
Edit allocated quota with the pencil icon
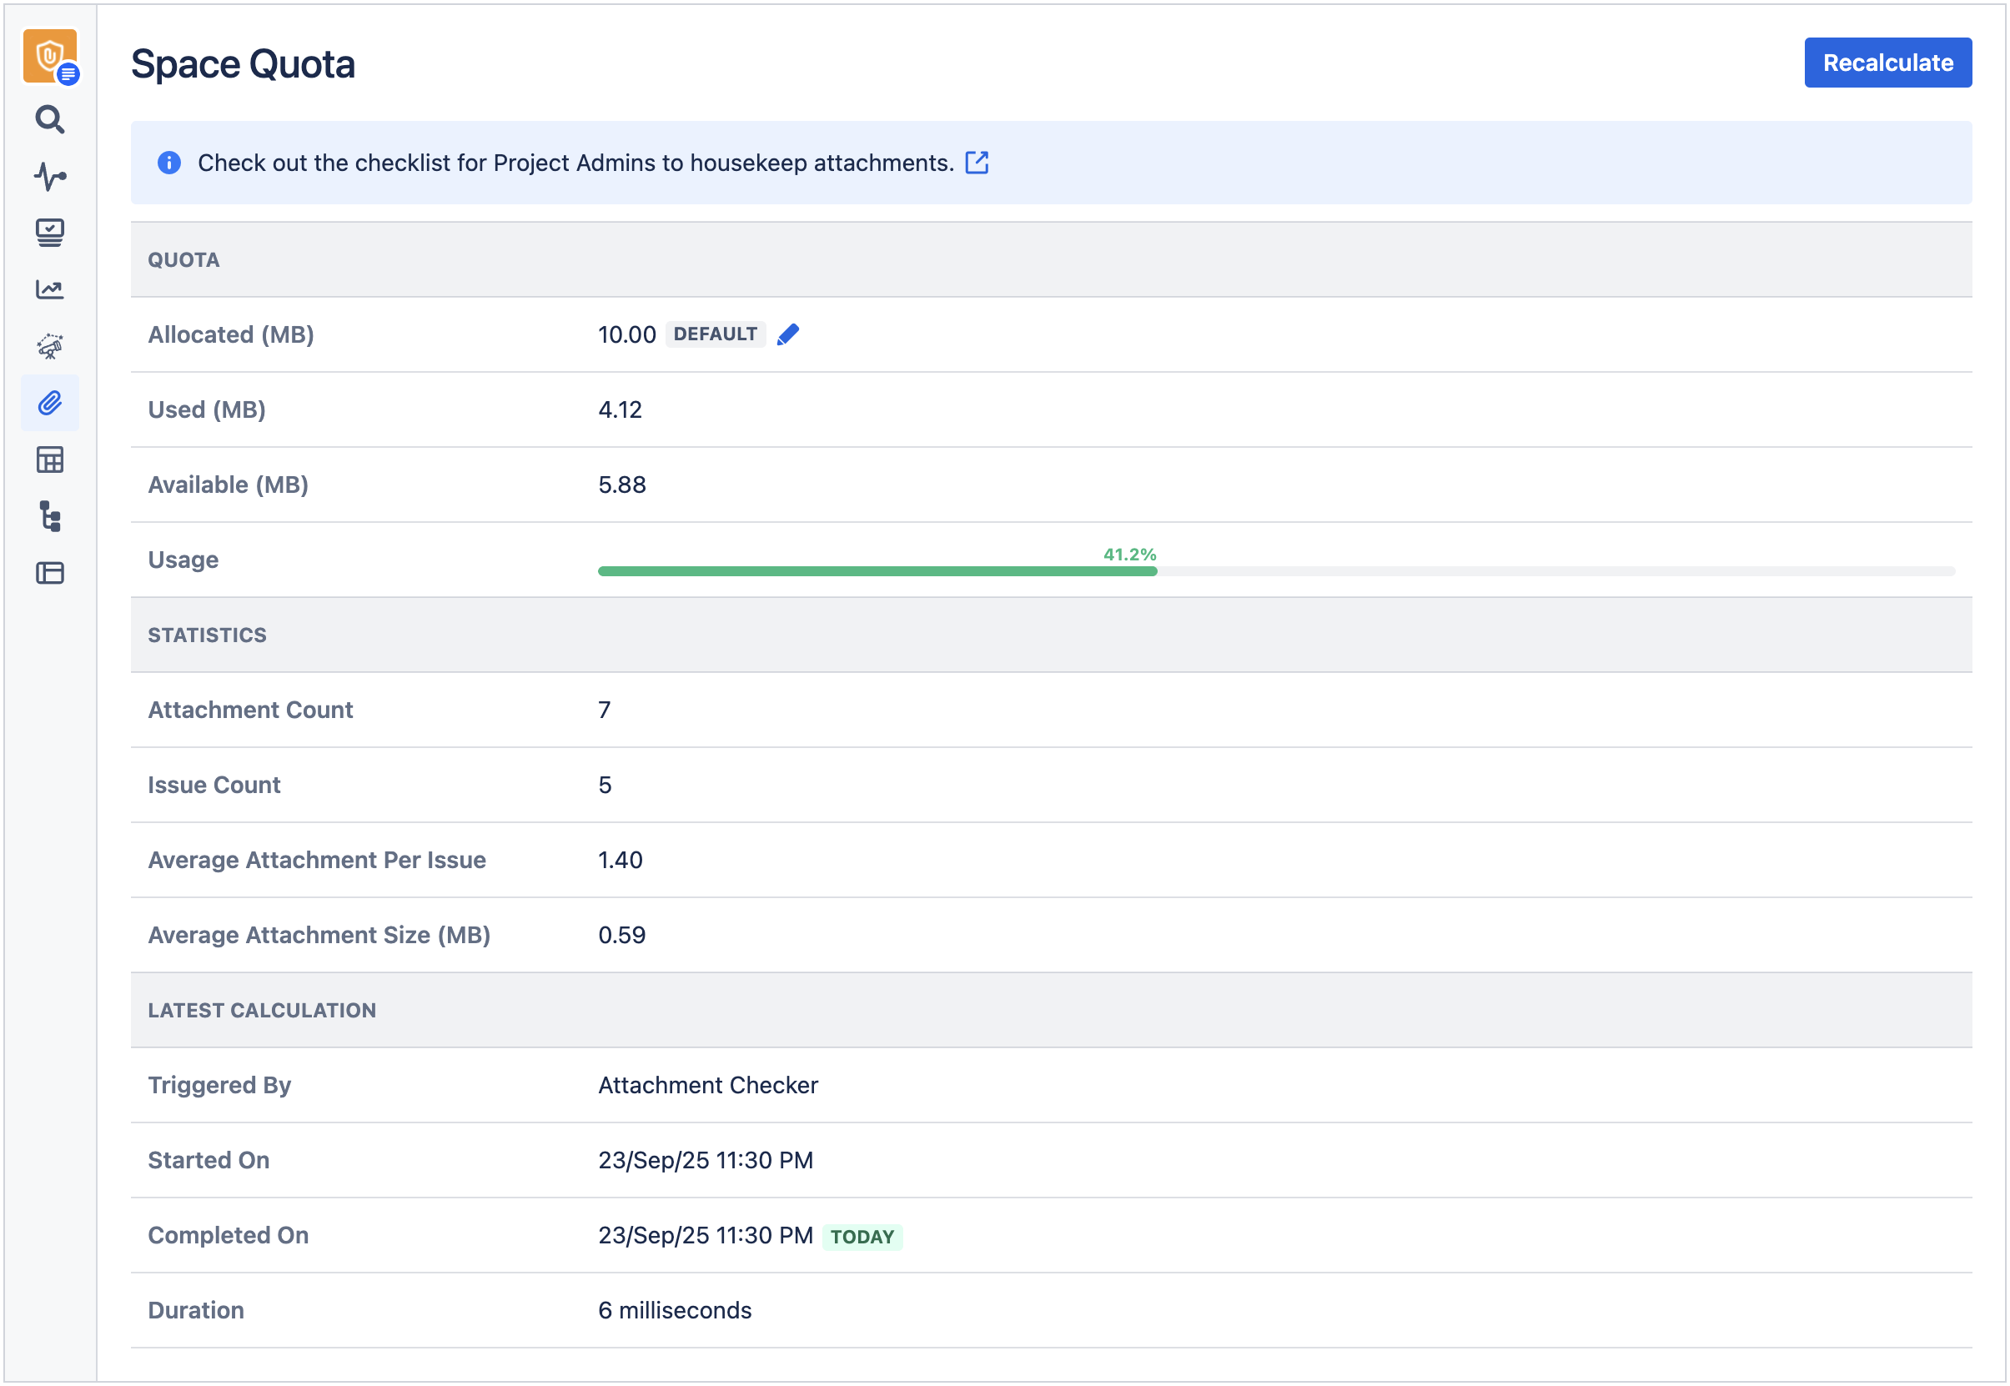pyautogui.click(x=787, y=334)
